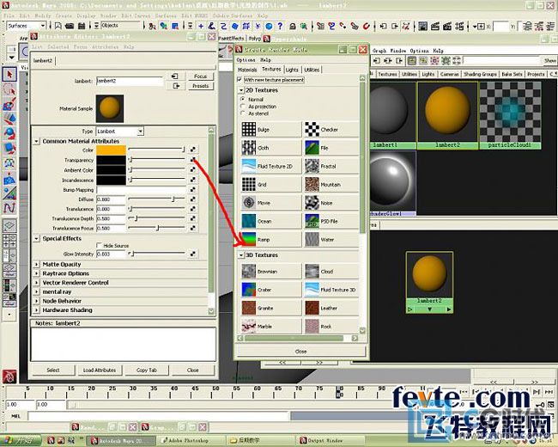The height and width of the screenshot is (447, 558).
Task: Switch to the Materials tab
Action: pyautogui.click(x=247, y=70)
